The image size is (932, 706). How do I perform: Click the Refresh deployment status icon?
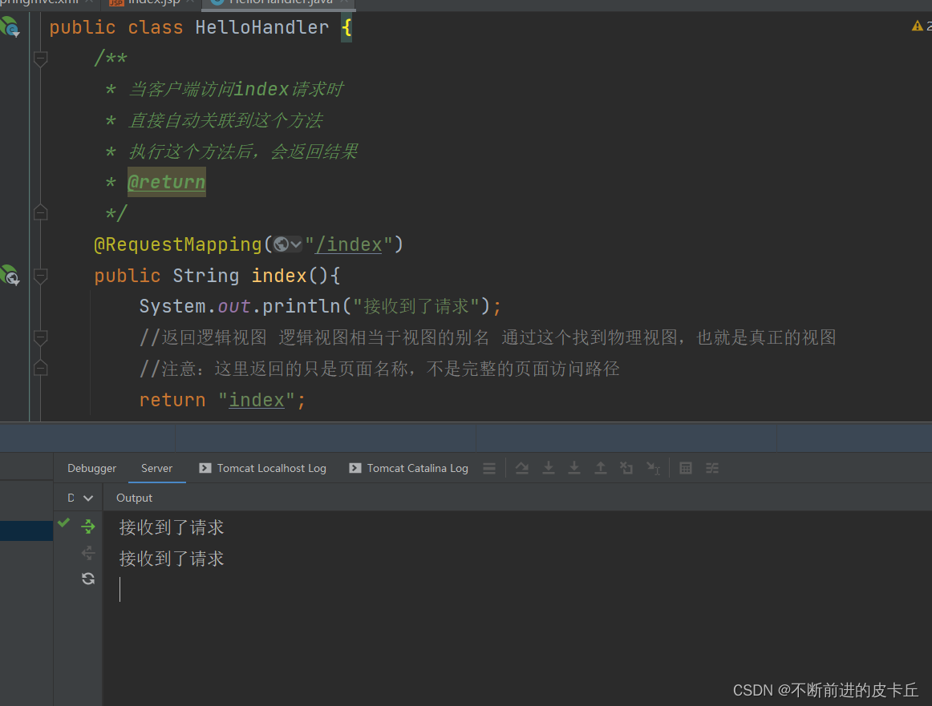(x=88, y=579)
